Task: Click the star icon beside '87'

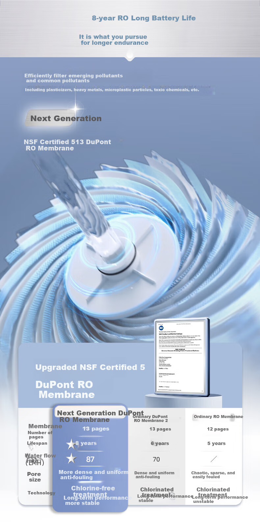Action: point(71,458)
